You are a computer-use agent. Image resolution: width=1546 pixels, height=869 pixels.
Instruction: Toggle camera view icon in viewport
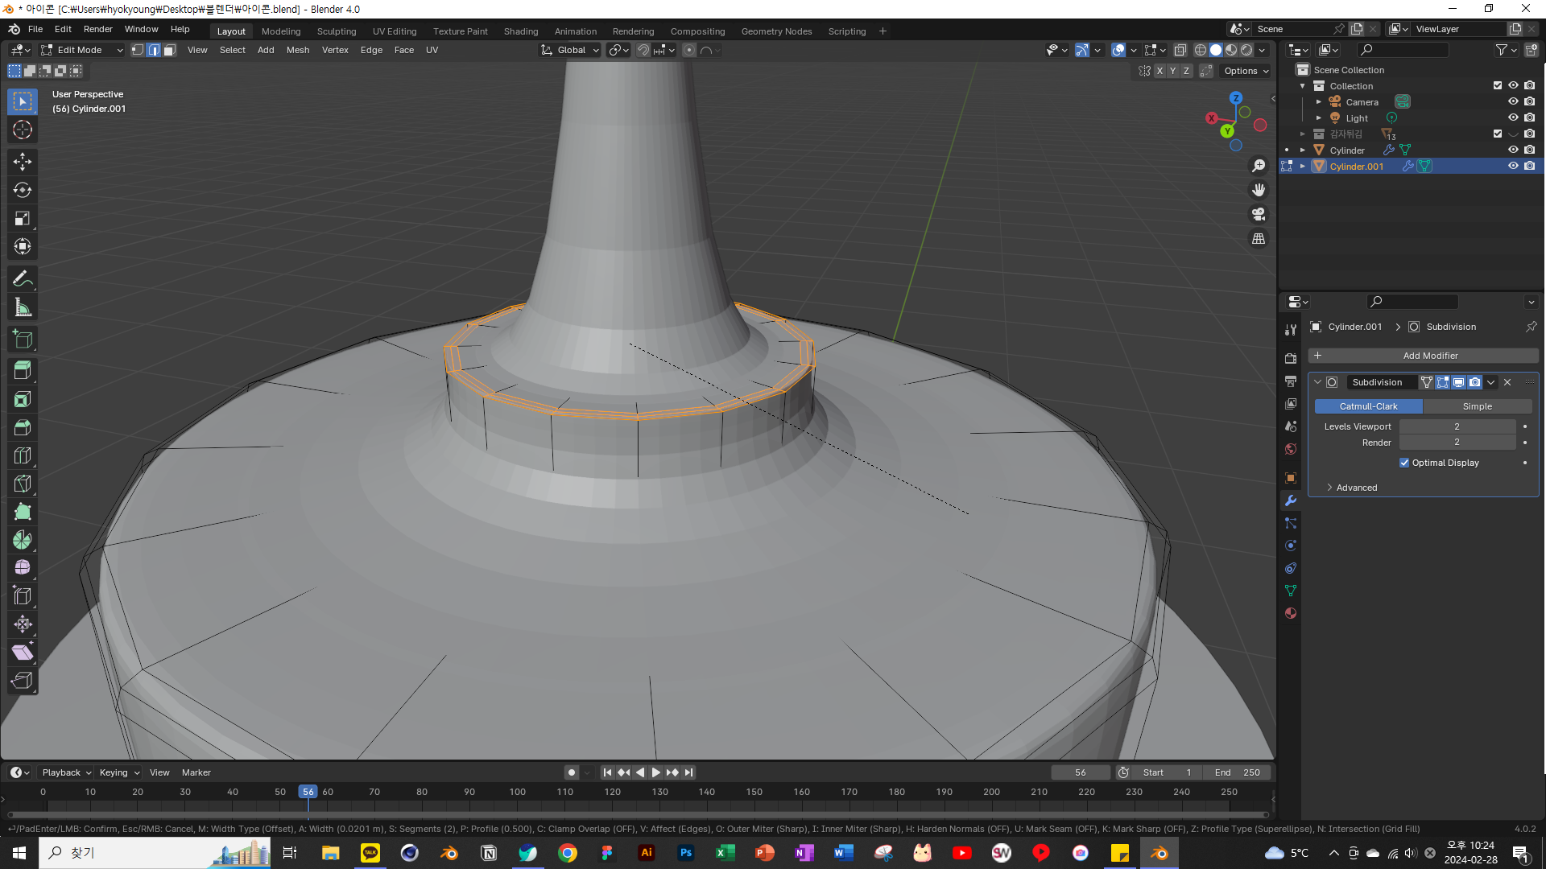[1259, 214]
